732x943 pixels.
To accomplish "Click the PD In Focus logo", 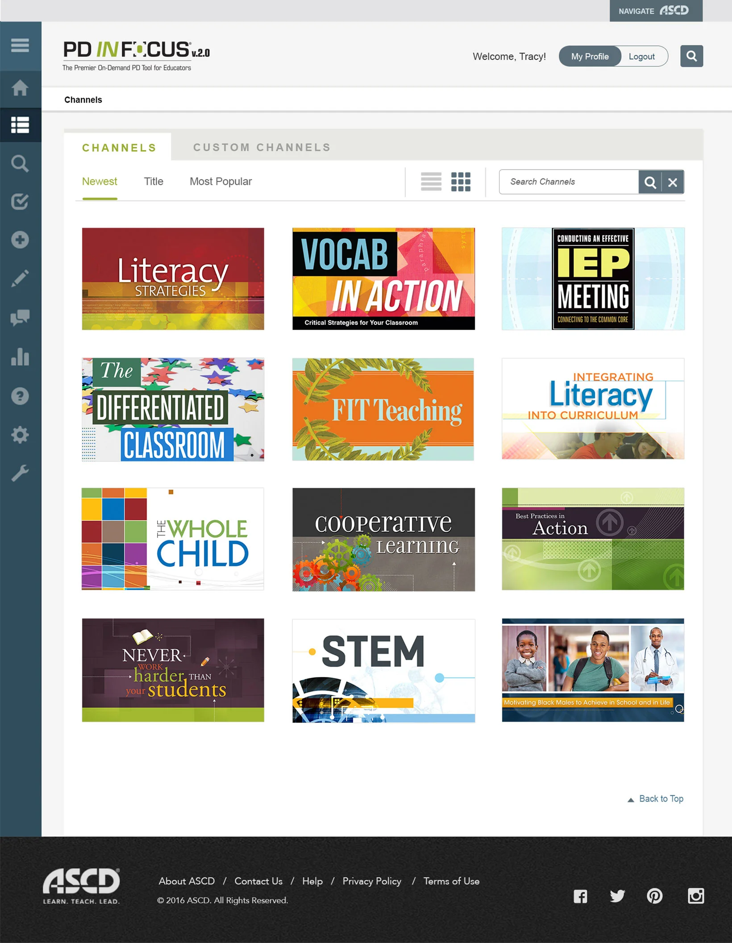I will [x=136, y=56].
